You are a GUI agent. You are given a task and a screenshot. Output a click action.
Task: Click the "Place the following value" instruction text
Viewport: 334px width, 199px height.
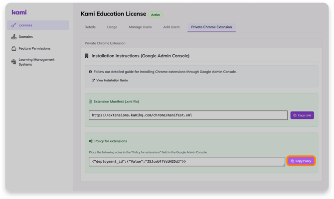(x=148, y=152)
